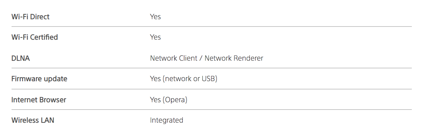
Task: Select the Network Client text
Action: tap(174, 58)
